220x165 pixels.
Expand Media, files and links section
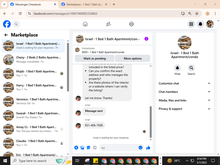tap(184, 100)
